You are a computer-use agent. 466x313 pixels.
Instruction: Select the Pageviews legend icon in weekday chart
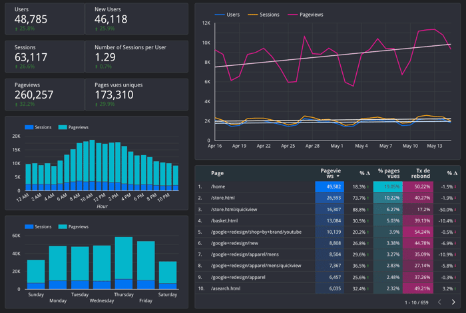click(x=63, y=226)
